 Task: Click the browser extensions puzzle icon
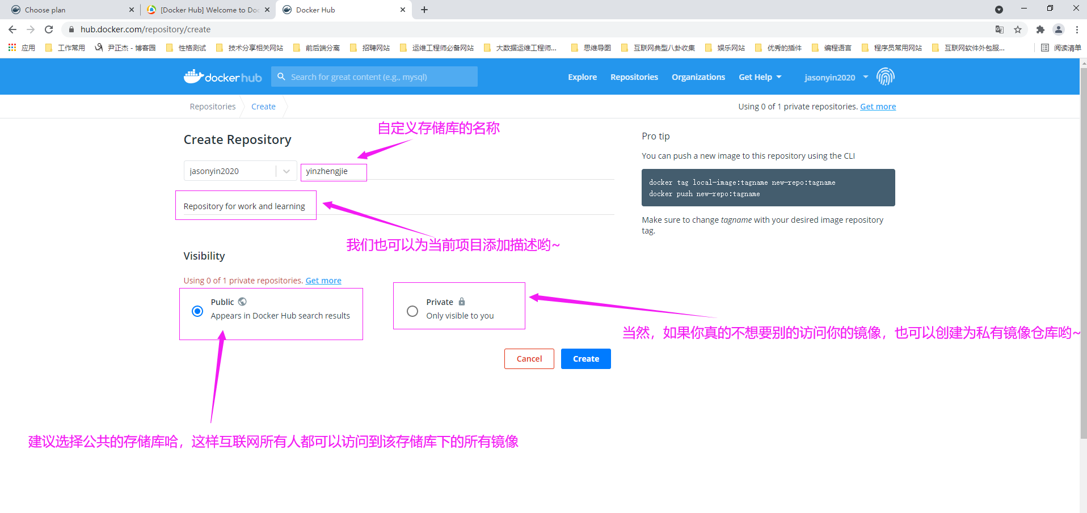coord(1040,29)
